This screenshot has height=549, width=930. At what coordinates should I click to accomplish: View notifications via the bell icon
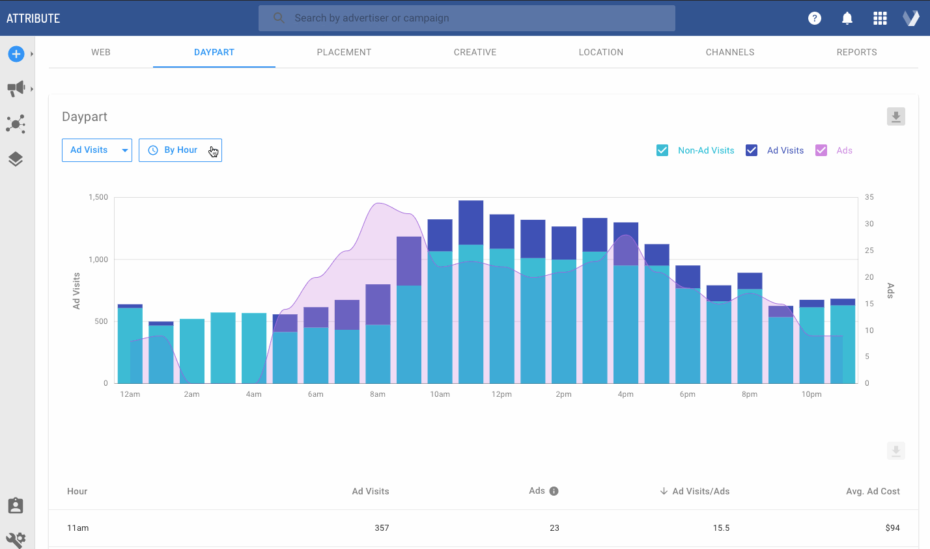(x=847, y=18)
